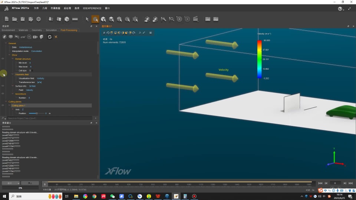Select the Cutting plane 1 row

click(x=51, y=106)
